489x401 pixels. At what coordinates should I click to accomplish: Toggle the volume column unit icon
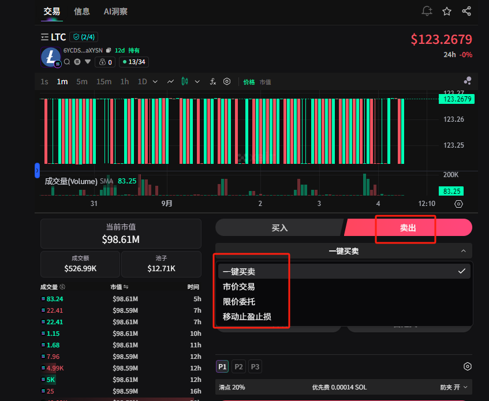point(62,287)
